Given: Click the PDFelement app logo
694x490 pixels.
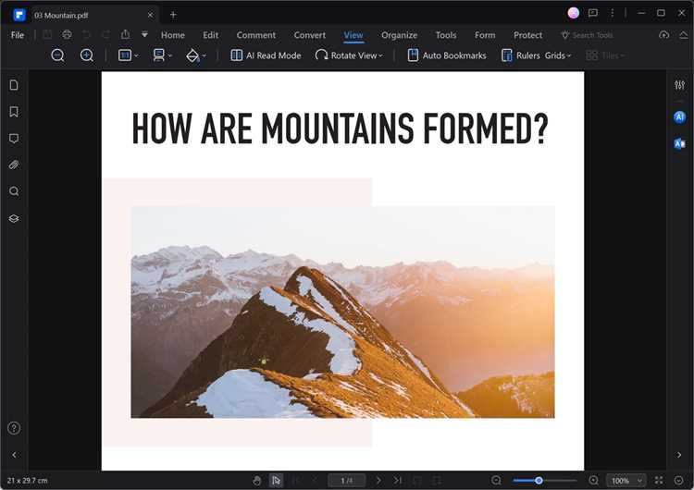Looking at the screenshot, I should 19,15.
